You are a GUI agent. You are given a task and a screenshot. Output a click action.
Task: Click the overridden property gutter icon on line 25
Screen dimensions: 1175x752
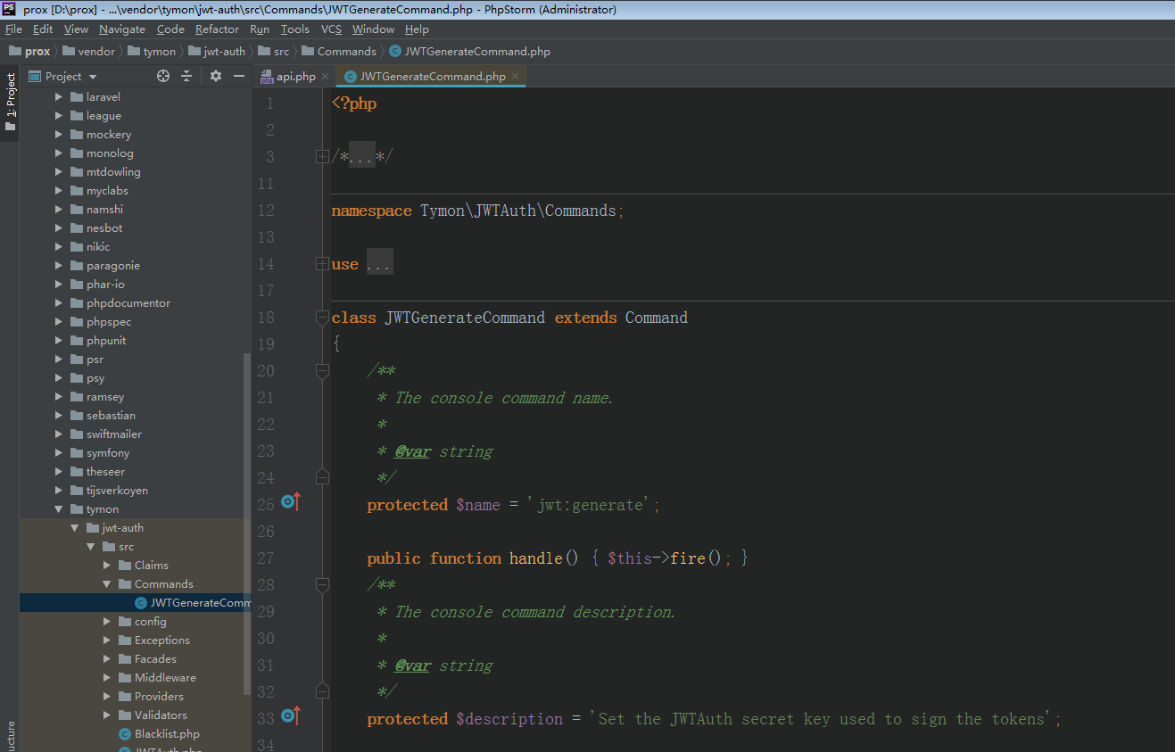pos(290,502)
